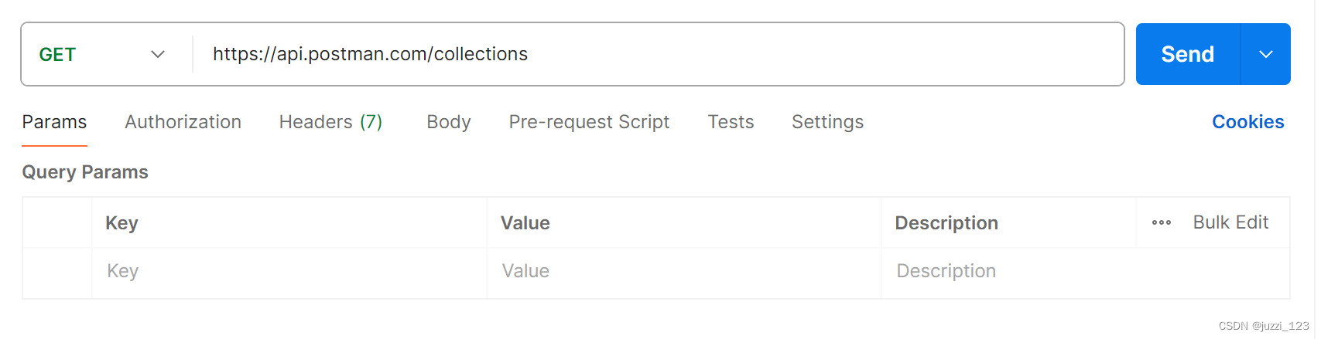Click the empty Key parameter field
The width and height of the screenshot is (1321, 339).
[x=289, y=272]
